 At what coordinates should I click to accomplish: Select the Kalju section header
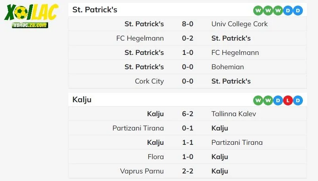(x=82, y=100)
